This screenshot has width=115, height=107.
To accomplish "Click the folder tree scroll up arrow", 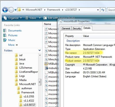I will click(x=40, y=55).
